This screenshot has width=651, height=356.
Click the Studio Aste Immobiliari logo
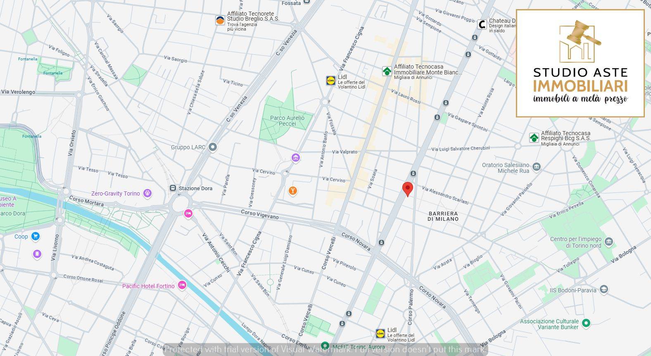tap(580, 63)
